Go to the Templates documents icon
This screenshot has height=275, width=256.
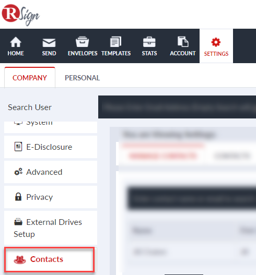(x=115, y=42)
